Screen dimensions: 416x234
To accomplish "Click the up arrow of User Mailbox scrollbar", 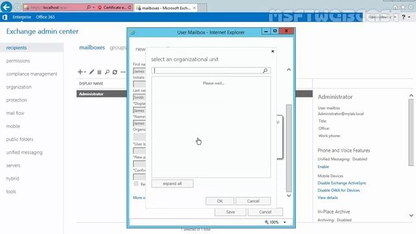I will click(289, 70).
